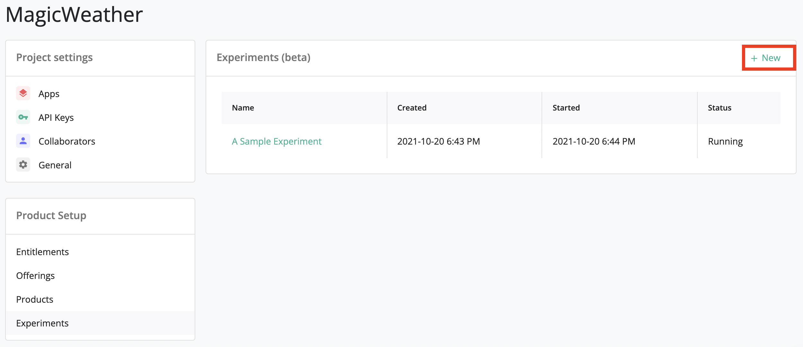Click the green API Keys key icon
Viewport: 803px width, 347px height.
pyautogui.click(x=23, y=117)
